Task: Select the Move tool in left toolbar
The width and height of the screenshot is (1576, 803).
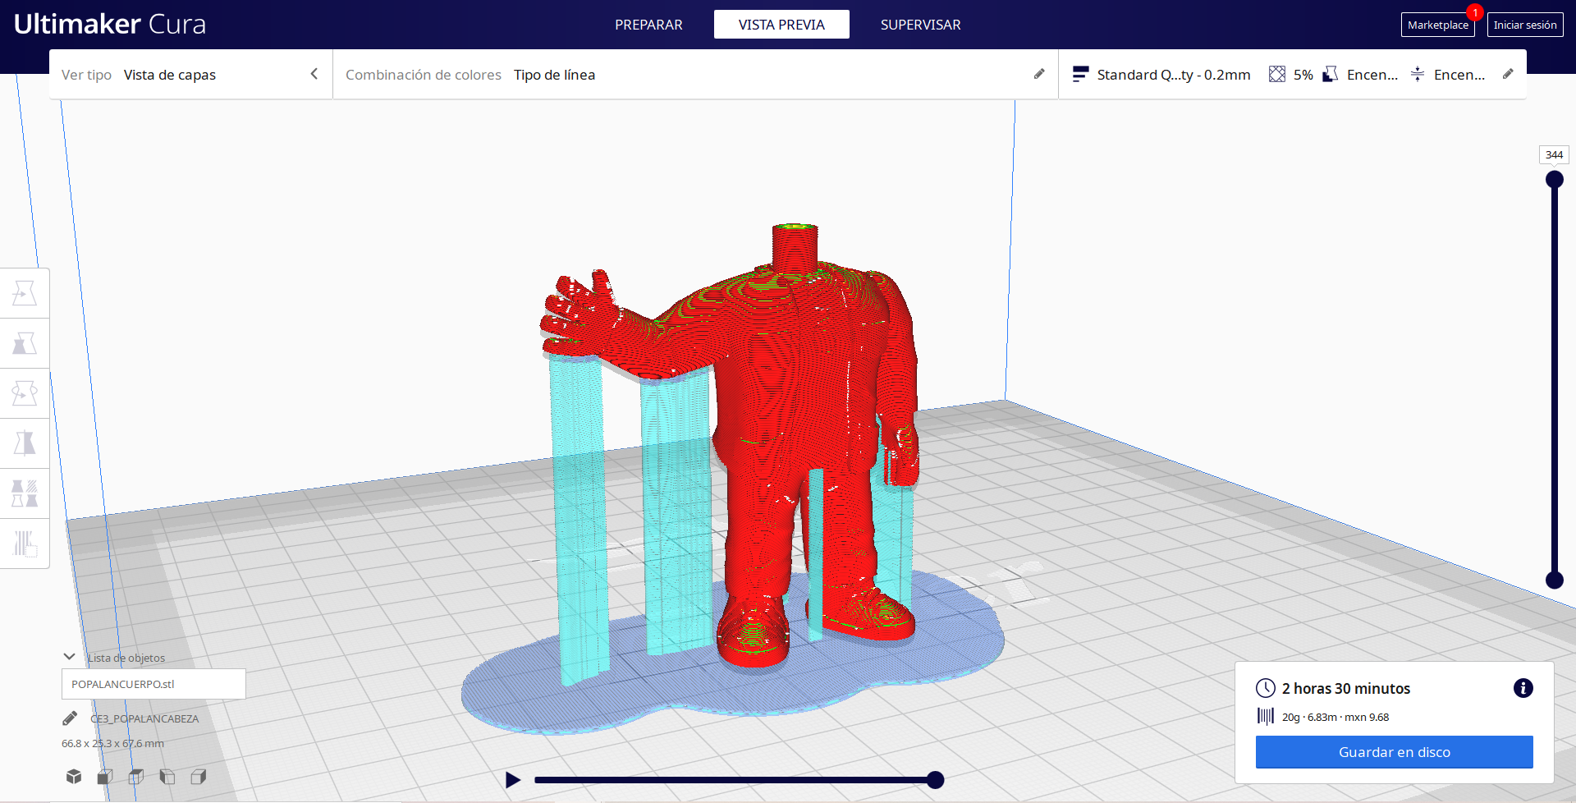Action: click(25, 293)
